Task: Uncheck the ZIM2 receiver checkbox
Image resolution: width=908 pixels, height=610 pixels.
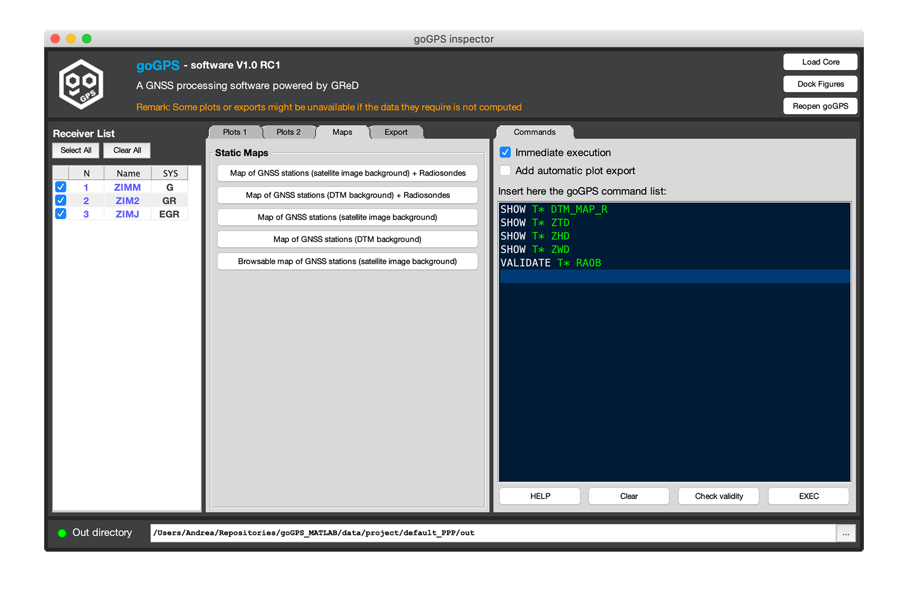Action: [61, 201]
